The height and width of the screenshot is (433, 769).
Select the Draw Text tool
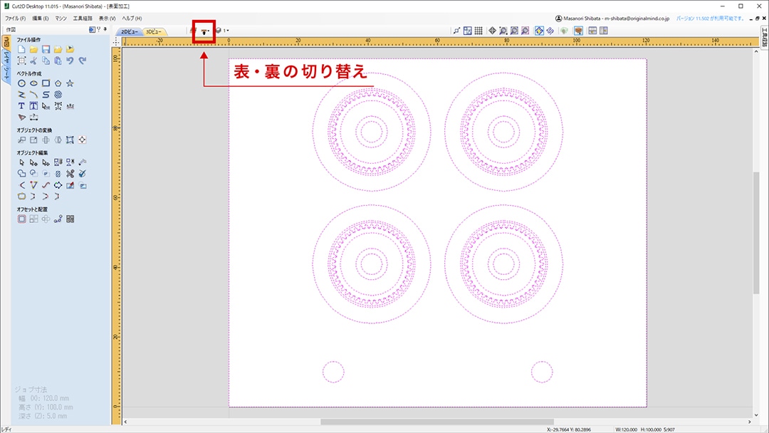[22, 105]
